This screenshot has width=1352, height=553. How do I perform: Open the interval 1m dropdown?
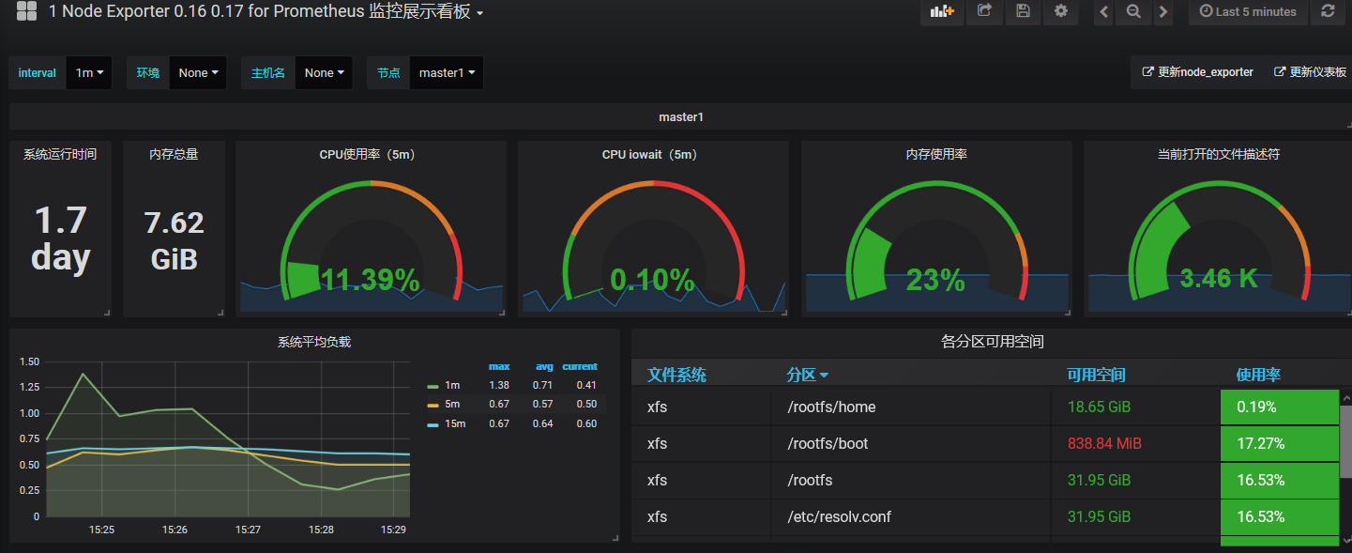coord(89,72)
